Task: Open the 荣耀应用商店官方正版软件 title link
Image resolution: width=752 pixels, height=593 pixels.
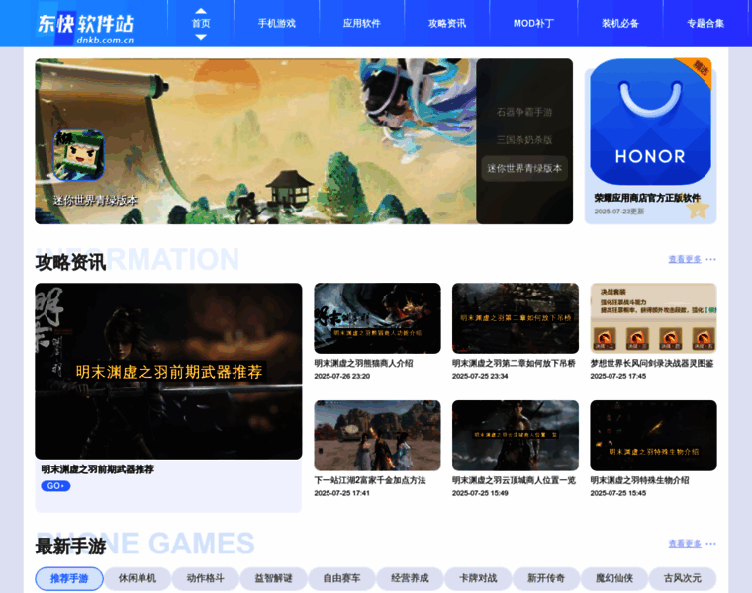Action: [647, 198]
